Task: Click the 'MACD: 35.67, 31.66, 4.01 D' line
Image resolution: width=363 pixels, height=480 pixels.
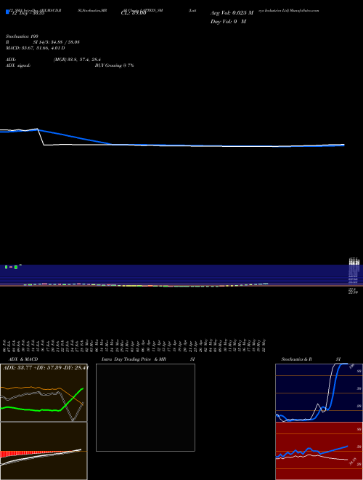Action: coord(35,48)
